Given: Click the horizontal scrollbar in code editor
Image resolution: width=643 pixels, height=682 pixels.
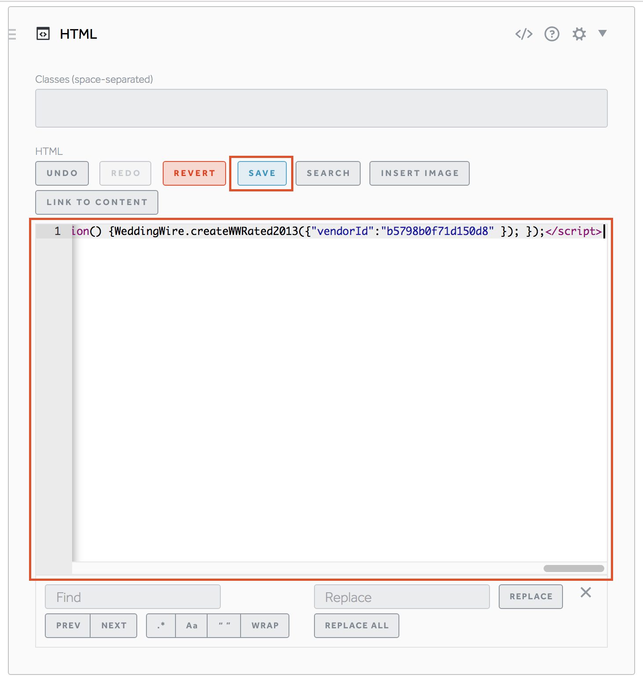Looking at the screenshot, I should [574, 568].
